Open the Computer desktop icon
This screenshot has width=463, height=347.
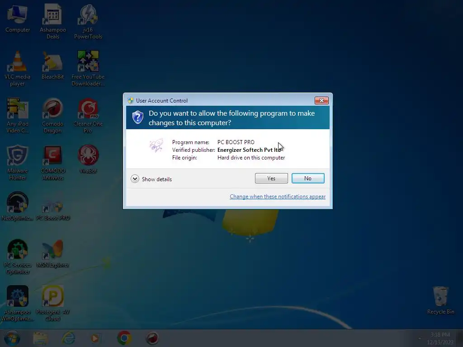(18, 18)
